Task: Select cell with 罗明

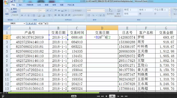Action: click(146, 37)
